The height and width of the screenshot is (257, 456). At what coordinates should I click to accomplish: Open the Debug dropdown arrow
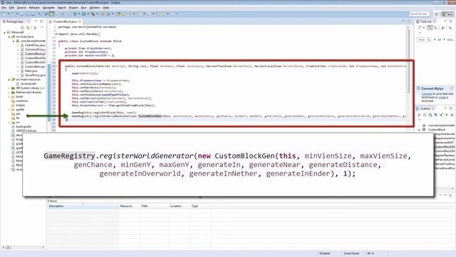(79, 14)
